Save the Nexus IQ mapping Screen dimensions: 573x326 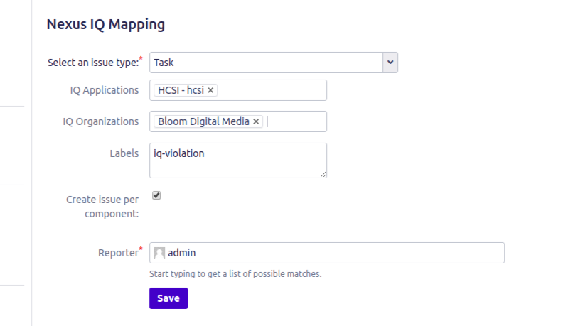[168, 298]
